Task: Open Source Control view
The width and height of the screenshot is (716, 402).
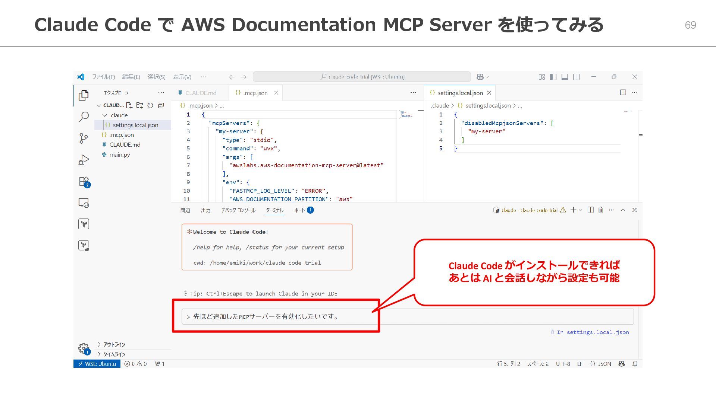Action: click(84, 138)
